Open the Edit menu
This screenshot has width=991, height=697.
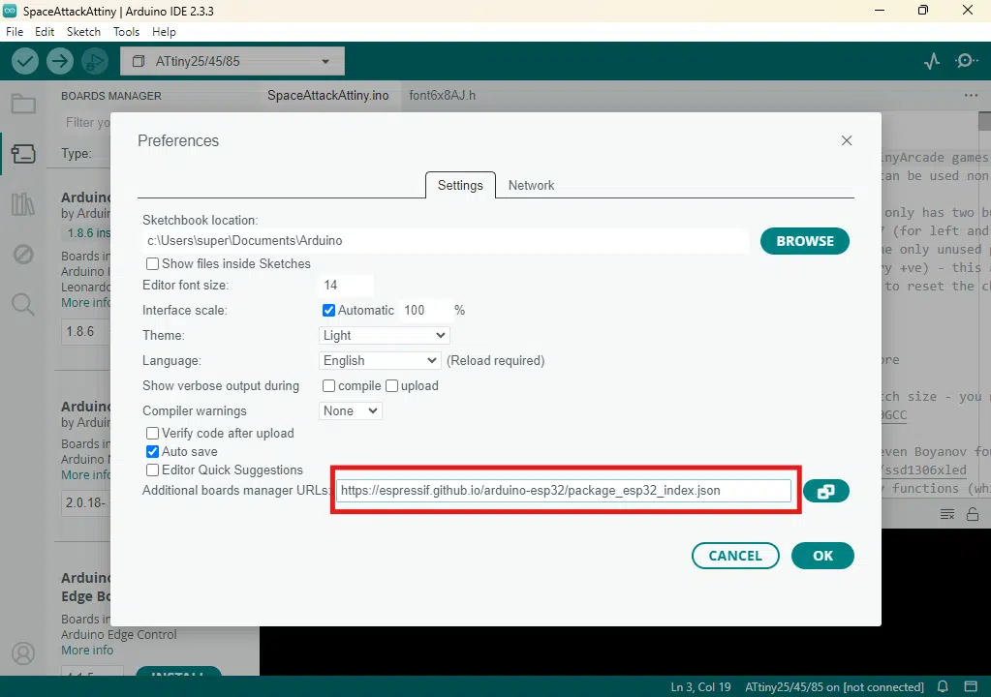45,32
